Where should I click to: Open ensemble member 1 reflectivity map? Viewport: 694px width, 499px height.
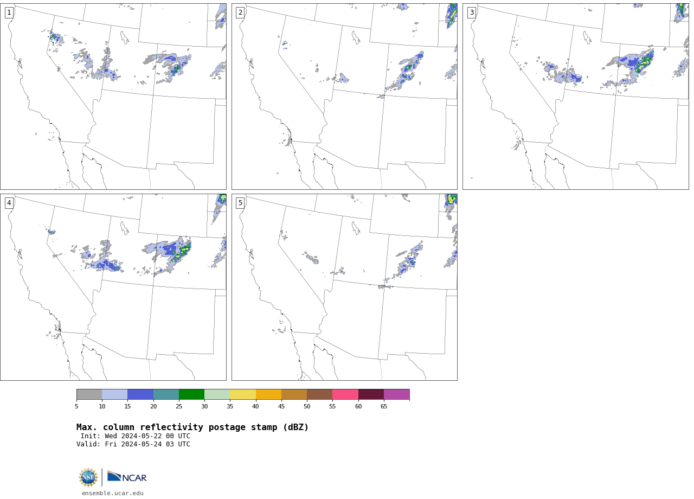click(x=113, y=97)
